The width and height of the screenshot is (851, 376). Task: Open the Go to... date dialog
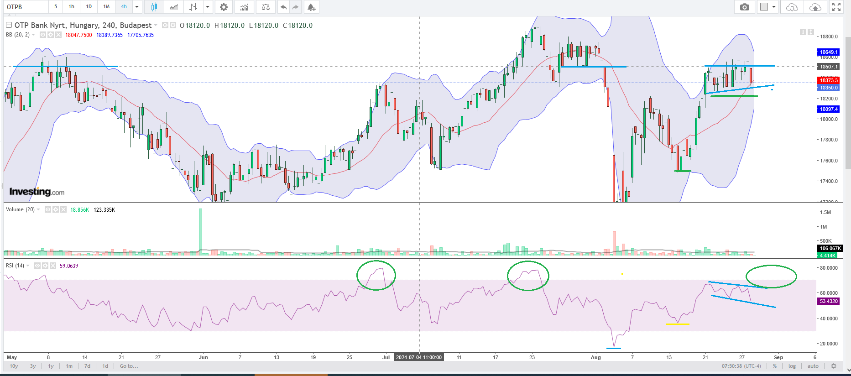[129, 366]
